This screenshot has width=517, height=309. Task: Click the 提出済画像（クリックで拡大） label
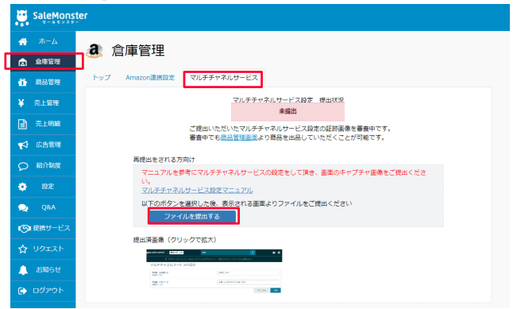point(175,240)
